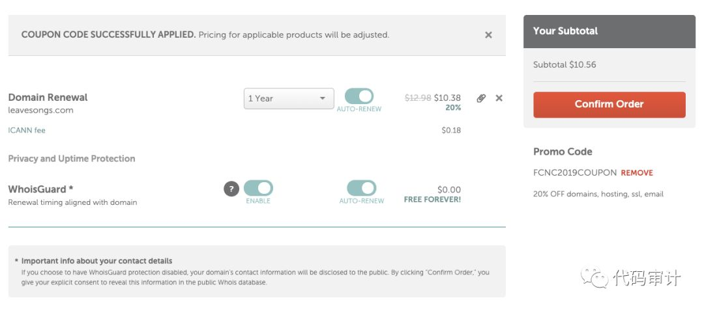The image size is (704, 309).
Task: Toggle WhoisGuard auto-renew switch
Action: (x=361, y=188)
